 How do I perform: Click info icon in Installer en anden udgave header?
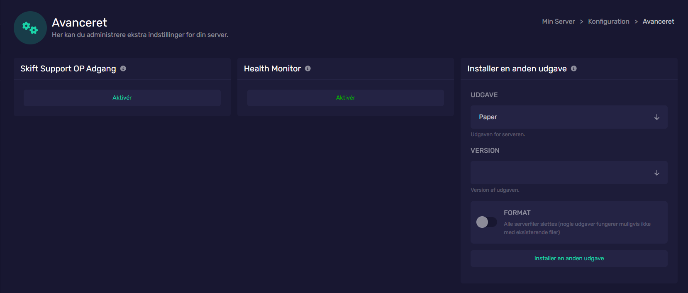coord(574,68)
